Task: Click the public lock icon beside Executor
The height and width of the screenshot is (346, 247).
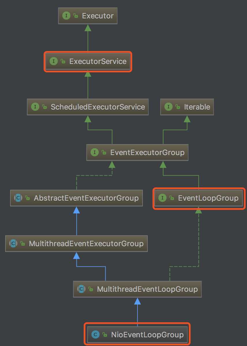Action: [x=76, y=16]
